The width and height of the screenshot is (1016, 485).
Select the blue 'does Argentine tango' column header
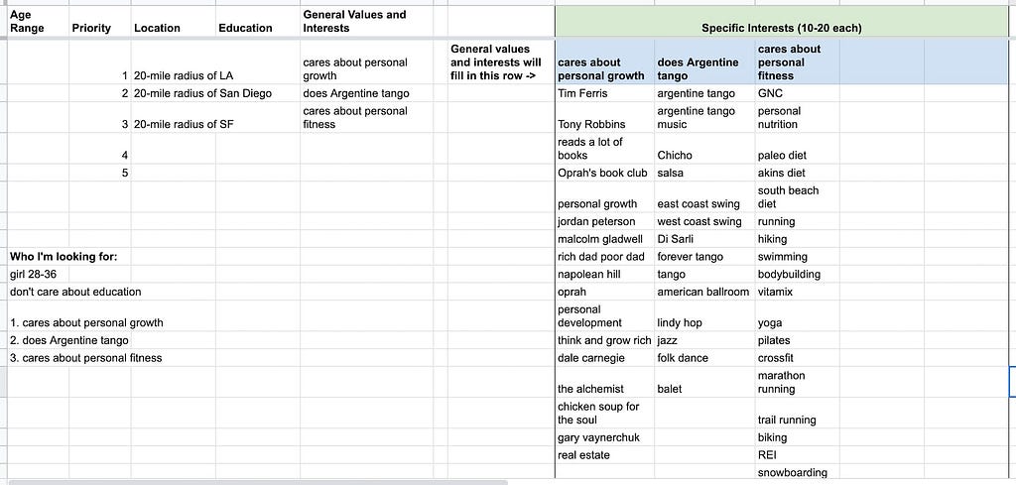704,62
